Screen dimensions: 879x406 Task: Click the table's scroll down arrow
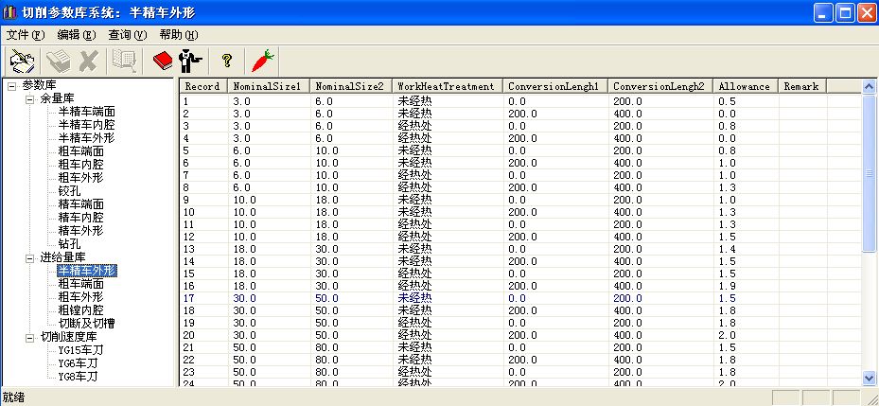tap(870, 378)
